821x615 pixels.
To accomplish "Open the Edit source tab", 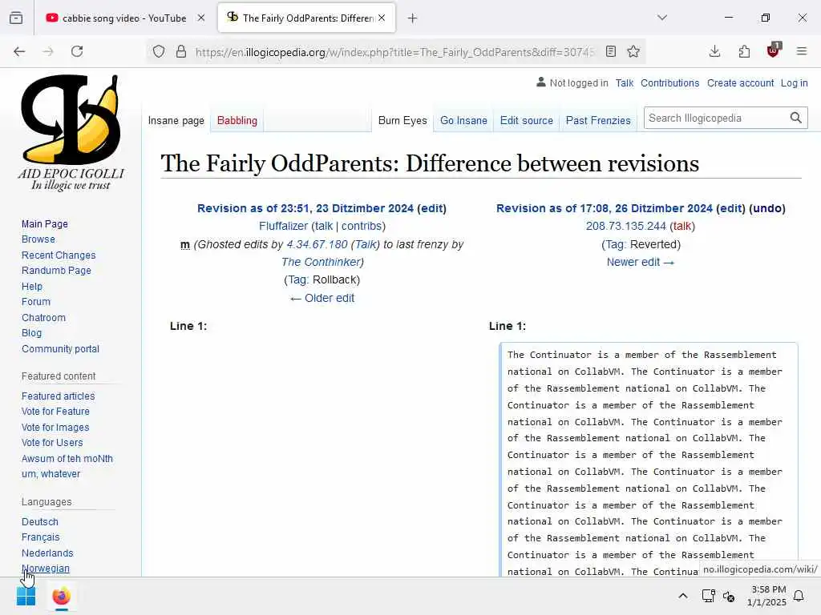I will click(526, 120).
